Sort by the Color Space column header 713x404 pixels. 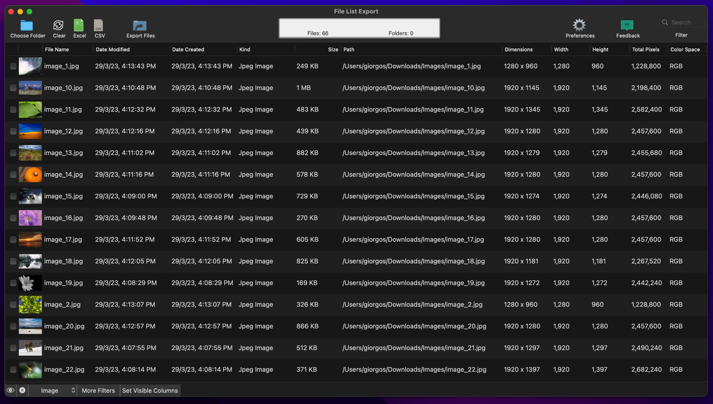(x=685, y=49)
